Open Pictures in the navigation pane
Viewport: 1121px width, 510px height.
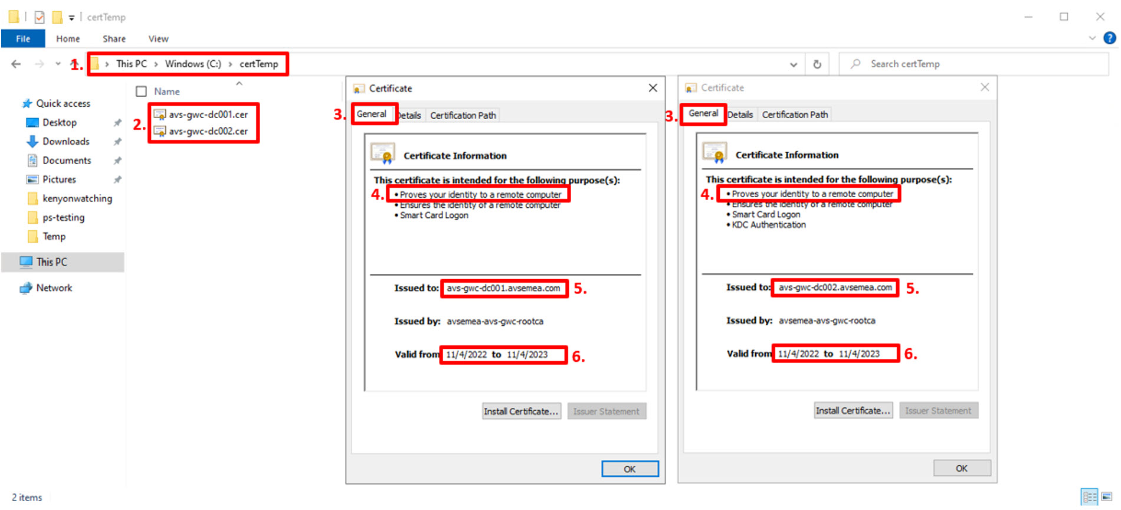(59, 179)
